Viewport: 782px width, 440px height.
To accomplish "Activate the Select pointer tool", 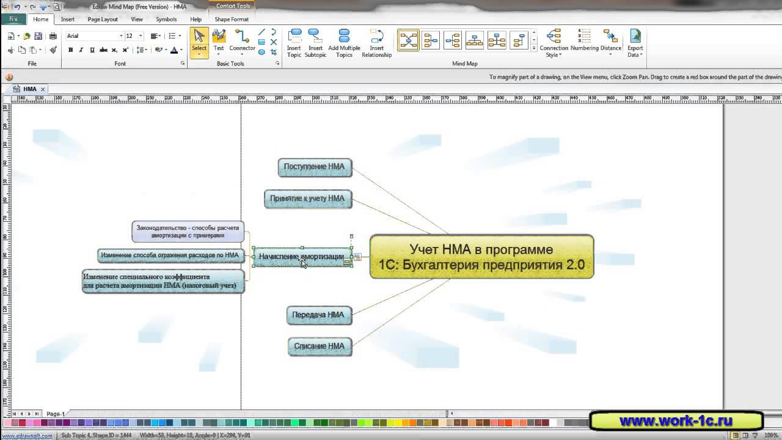I will [199, 43].
